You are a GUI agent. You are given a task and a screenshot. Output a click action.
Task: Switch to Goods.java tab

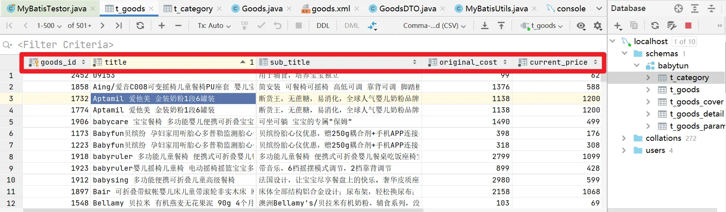point(257,8)
